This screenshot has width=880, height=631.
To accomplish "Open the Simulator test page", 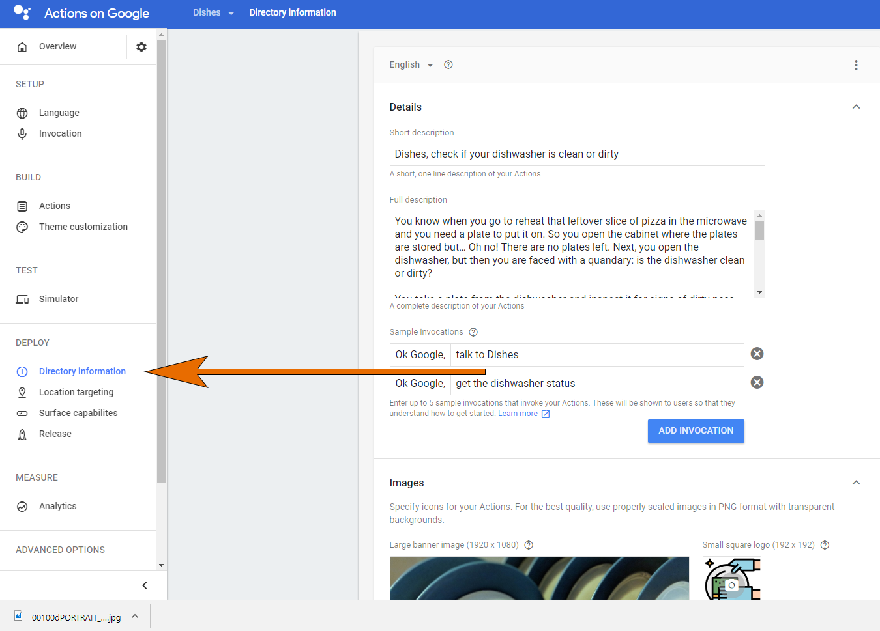I will click(x=58, y=300).
